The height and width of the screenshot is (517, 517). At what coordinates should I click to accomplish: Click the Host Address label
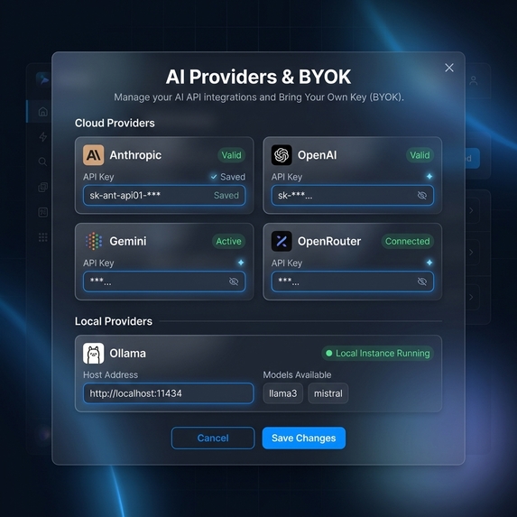(110, 374)
